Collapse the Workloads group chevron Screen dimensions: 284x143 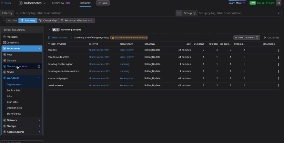click(39, 78)
